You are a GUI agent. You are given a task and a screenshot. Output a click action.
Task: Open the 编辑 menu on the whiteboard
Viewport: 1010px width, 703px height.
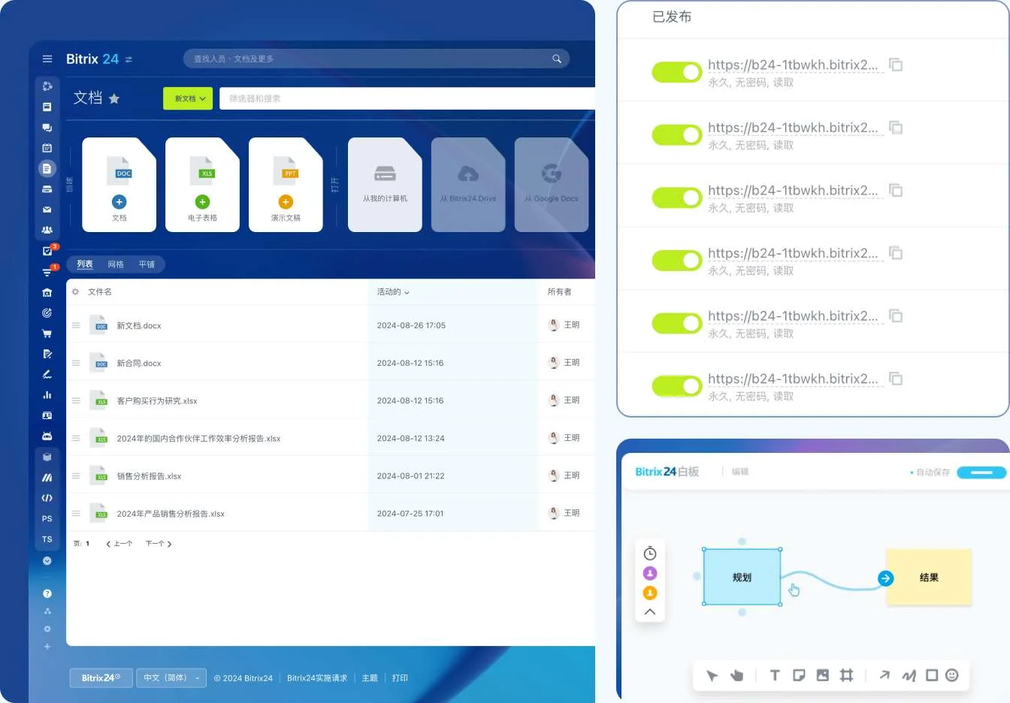[x=740, y=472]
